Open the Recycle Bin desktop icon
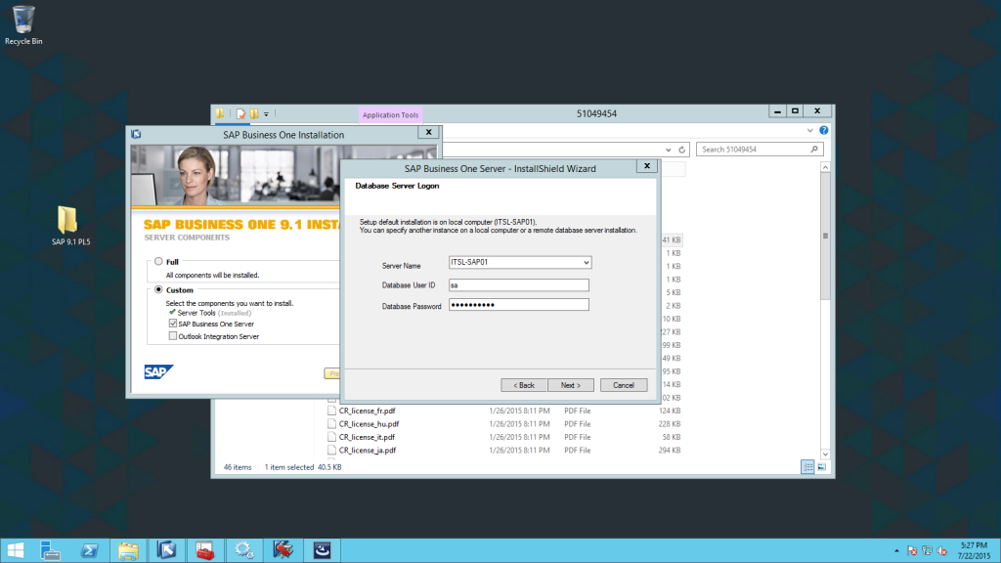The image size is (1001, 563). coord(23,25)
